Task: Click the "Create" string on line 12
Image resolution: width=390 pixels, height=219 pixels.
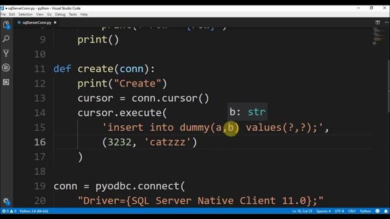Action: click(138, 83)
